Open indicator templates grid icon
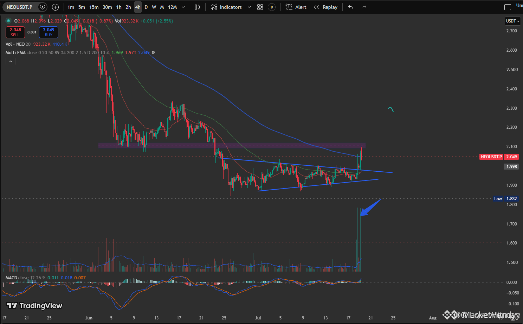Viewport: 523px width, 324px height. [260, 7]
